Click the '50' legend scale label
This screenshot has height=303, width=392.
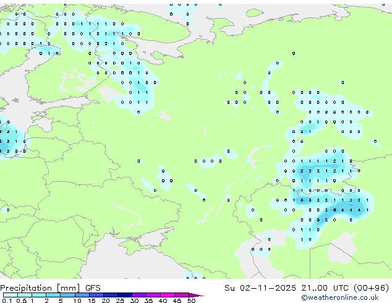(192, 301)
